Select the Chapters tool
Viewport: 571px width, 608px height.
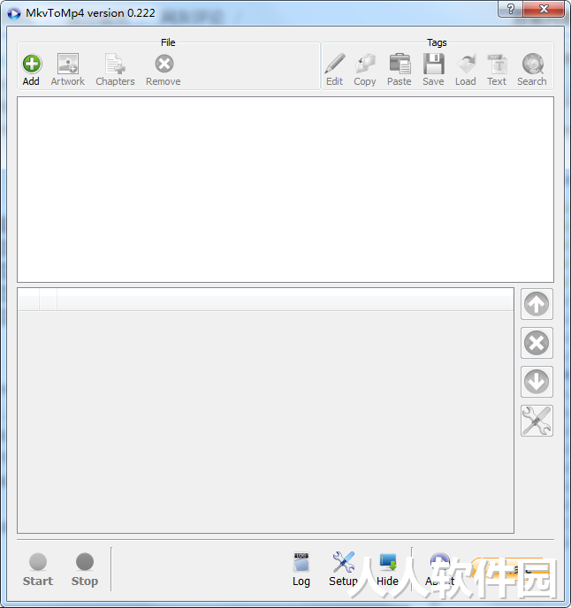pos(115,70)
